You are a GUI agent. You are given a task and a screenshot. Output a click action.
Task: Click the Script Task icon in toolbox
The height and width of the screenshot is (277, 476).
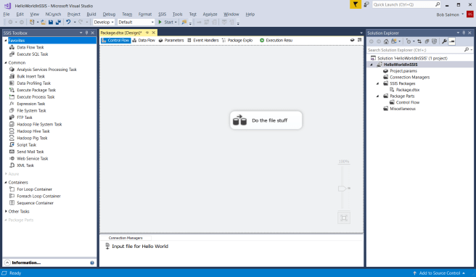pyautogui.click(x=12, y=145)
